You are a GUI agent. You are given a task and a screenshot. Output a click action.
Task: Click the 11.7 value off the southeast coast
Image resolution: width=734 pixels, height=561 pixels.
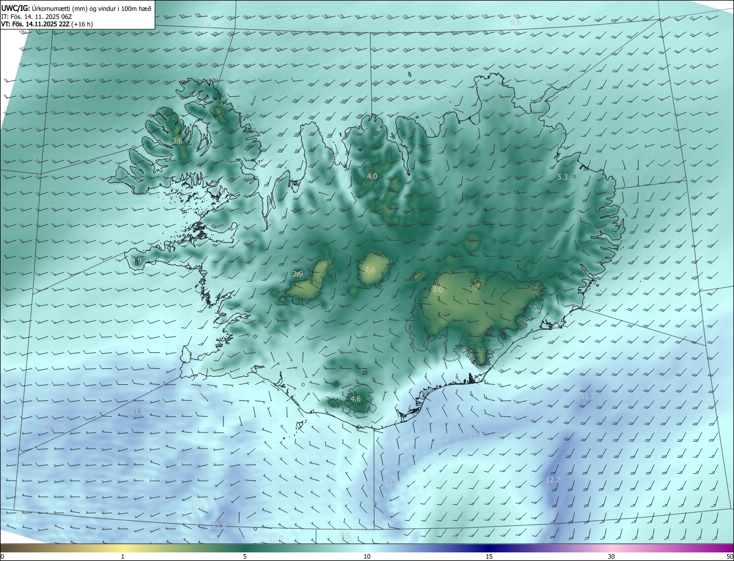pyautogui.click(x=588, y=396)
